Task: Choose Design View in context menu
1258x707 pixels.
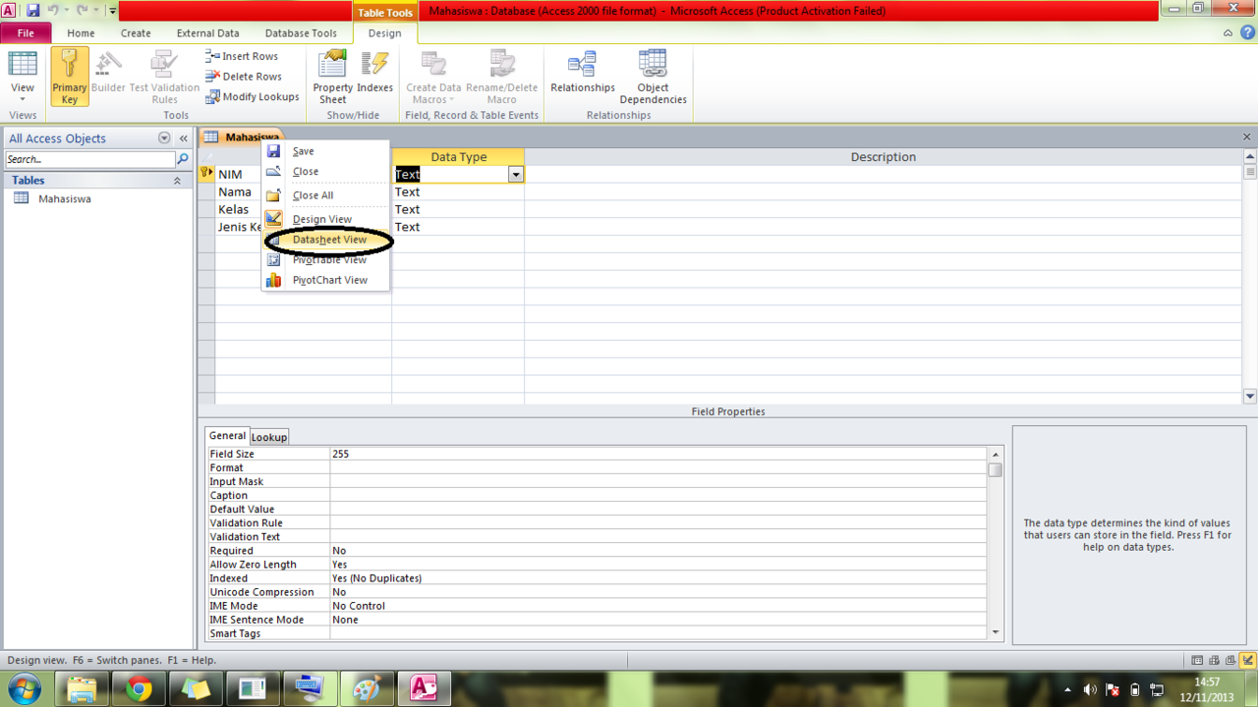Action: tap(325, 219)
